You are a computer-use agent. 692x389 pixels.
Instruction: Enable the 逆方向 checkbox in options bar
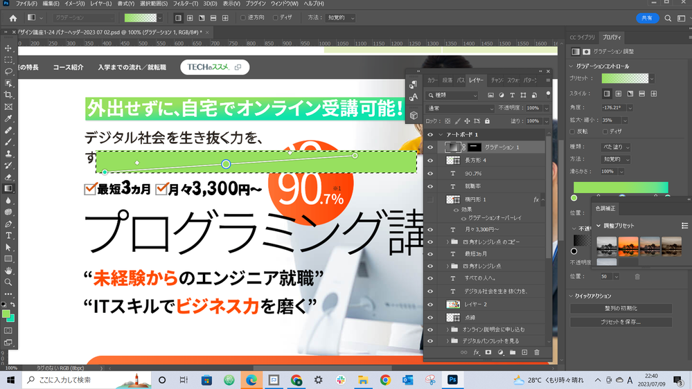(242, 17)
